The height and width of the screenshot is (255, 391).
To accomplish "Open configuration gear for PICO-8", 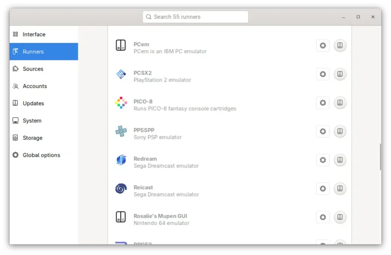I will [x=323, y=102].
